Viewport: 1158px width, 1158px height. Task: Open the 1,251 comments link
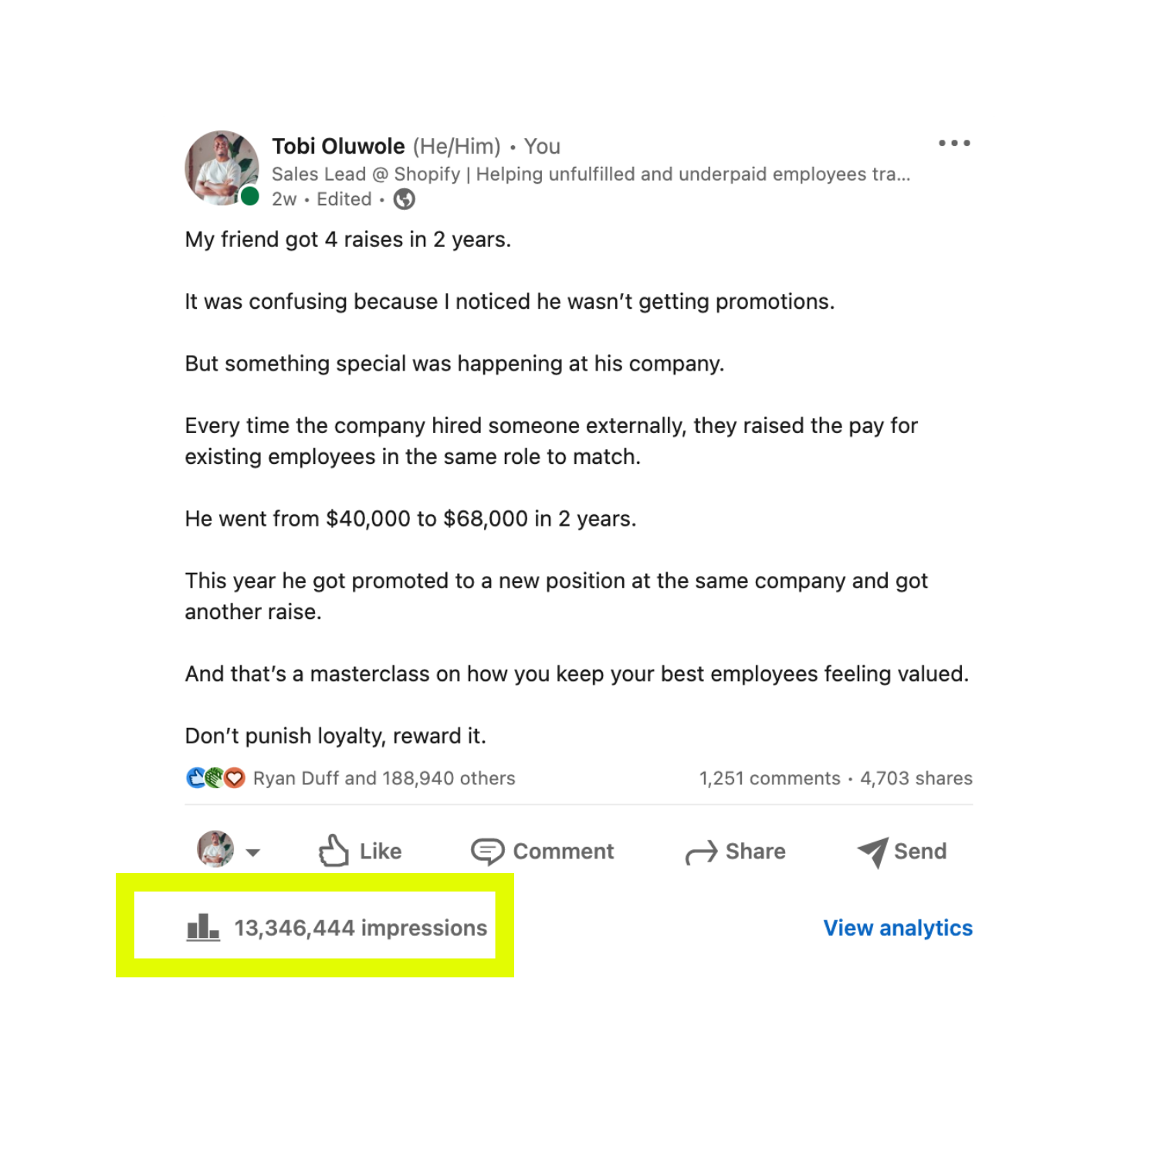(770, 778)
